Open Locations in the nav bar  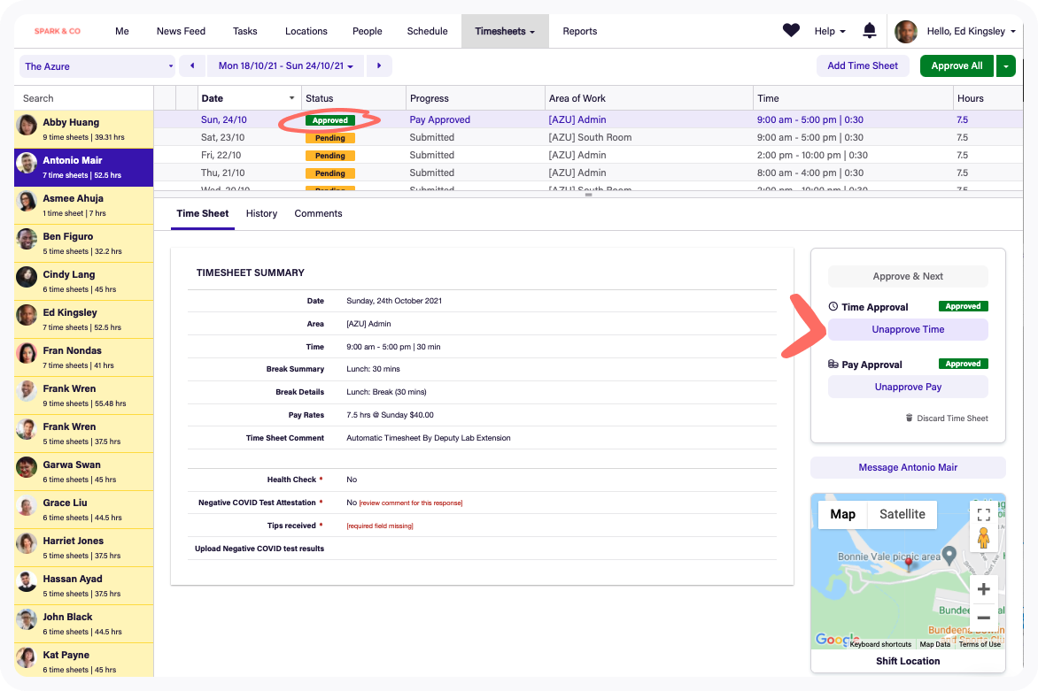(x=306, y=31)
